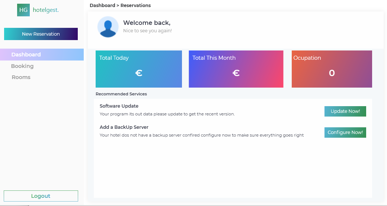This screenshot has width=387, height=206.
Task: Click the 'Nice to see you again!' text
Action: point(147,31)
